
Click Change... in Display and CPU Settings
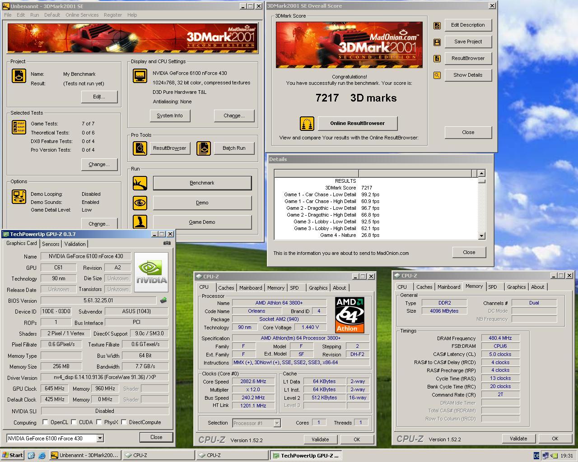[234, 115]
